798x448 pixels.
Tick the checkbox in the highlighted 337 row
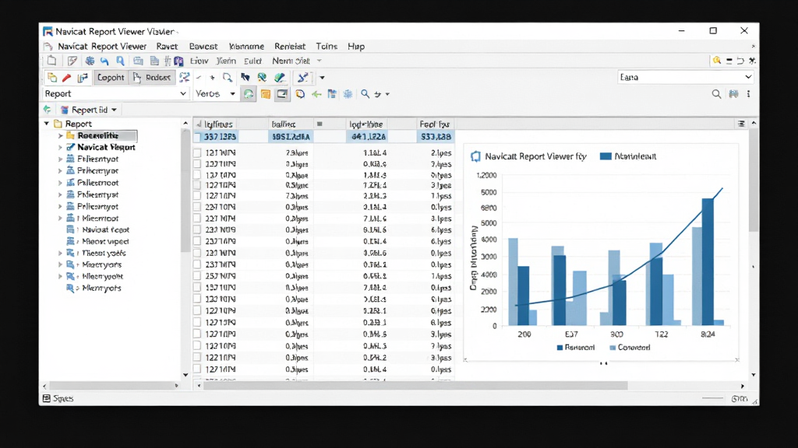[198, 137]
